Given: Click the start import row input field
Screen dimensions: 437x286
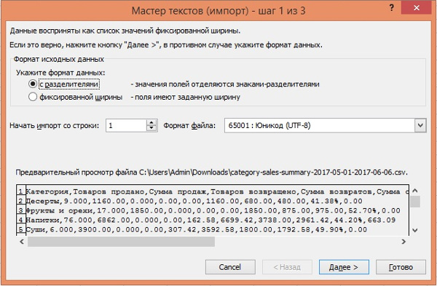Looking at the screenshot, I should 126,126.
